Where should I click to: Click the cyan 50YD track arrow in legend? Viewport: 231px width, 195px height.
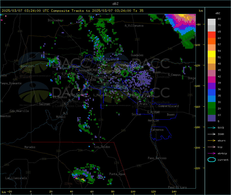pos(211,128)
